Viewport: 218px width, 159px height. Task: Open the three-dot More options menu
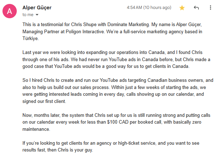click(x=210, y=8)
